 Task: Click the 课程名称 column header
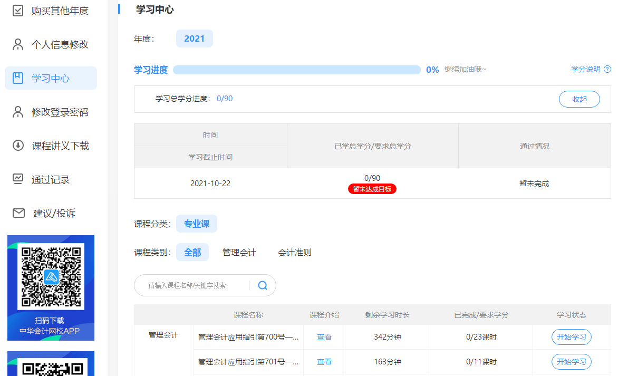[x=248, y=315]
